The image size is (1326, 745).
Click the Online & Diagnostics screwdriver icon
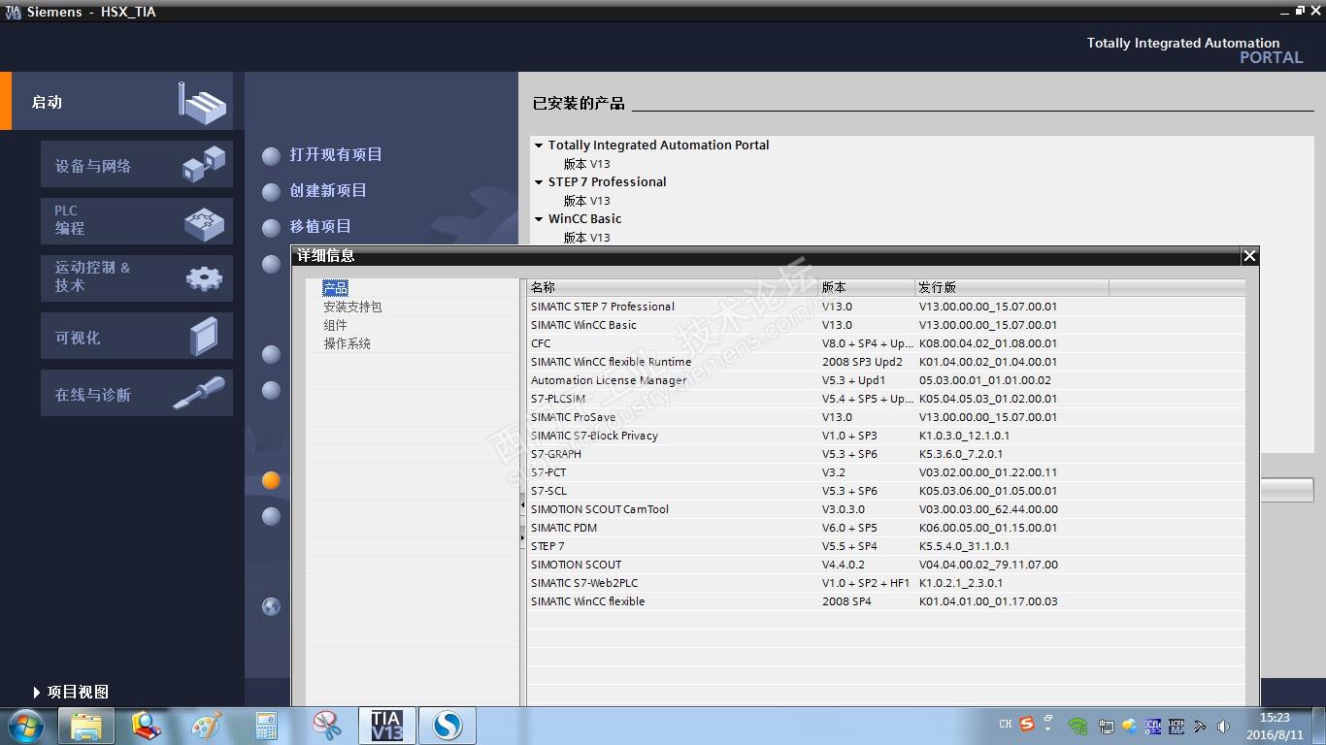(199, 393)
